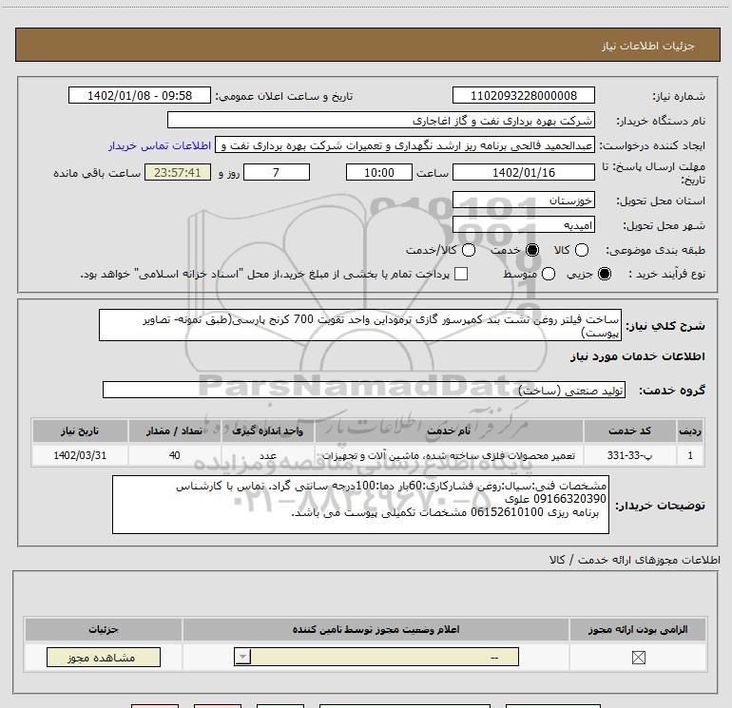Screen dimensions: 732x708
Task: Click the unit cell عدد
Action: (x=267, y=455)
